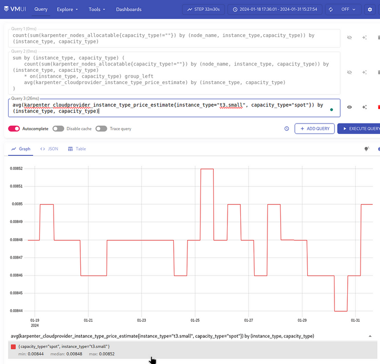Open the Query tab
This screenshot has height=364, width=380.
41,9
